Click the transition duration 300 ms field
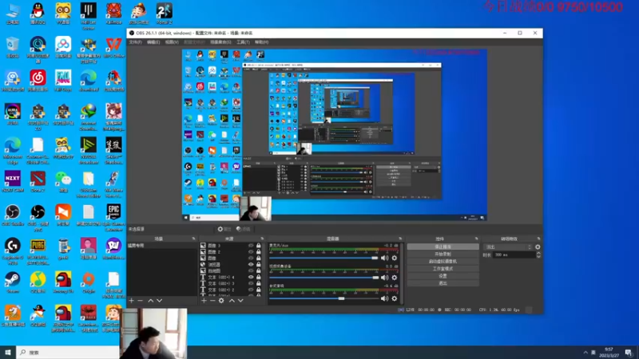 point(514,254)
